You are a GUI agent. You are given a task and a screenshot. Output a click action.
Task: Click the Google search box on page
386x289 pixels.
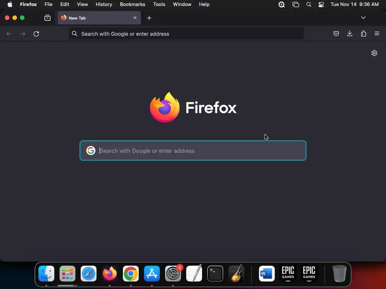point(193,151)
